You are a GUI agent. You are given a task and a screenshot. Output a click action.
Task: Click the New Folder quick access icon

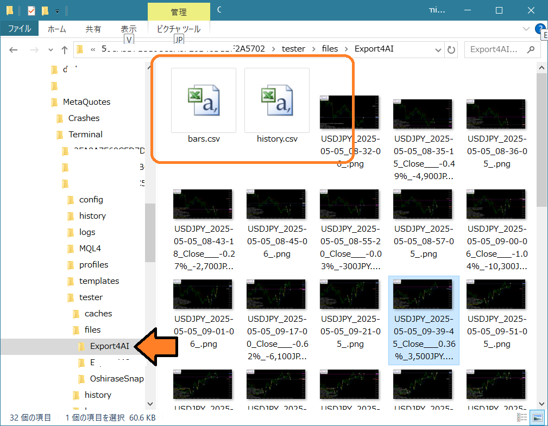click(x=45, y=11)
